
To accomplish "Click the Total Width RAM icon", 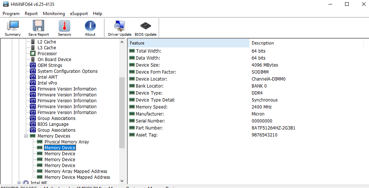I will pyautogui.click(x=132, y=51).
